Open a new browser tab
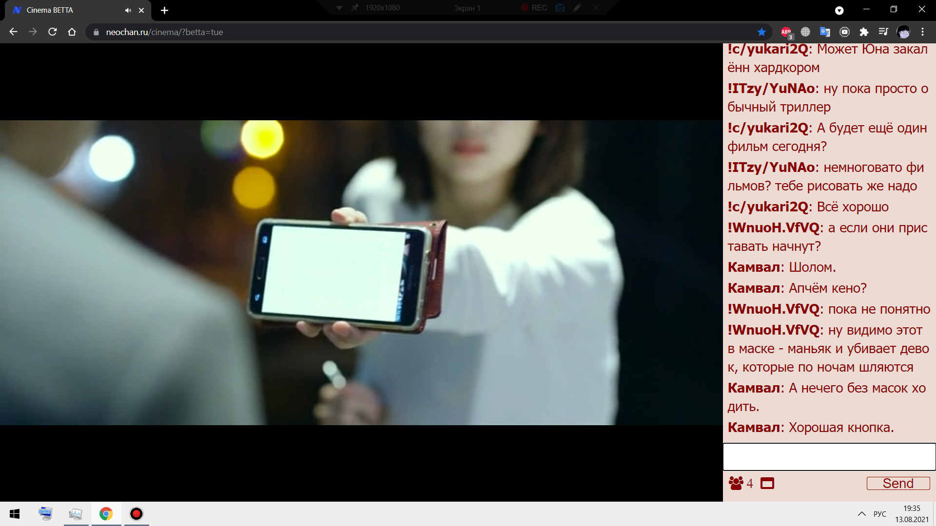Image resolution: width=936 pixels, height=526 pixels. coord(164,10)
